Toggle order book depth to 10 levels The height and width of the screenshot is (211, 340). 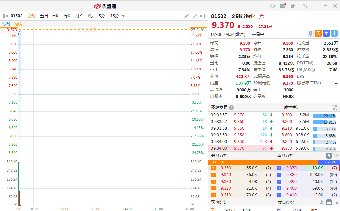(x=336, y=156)
